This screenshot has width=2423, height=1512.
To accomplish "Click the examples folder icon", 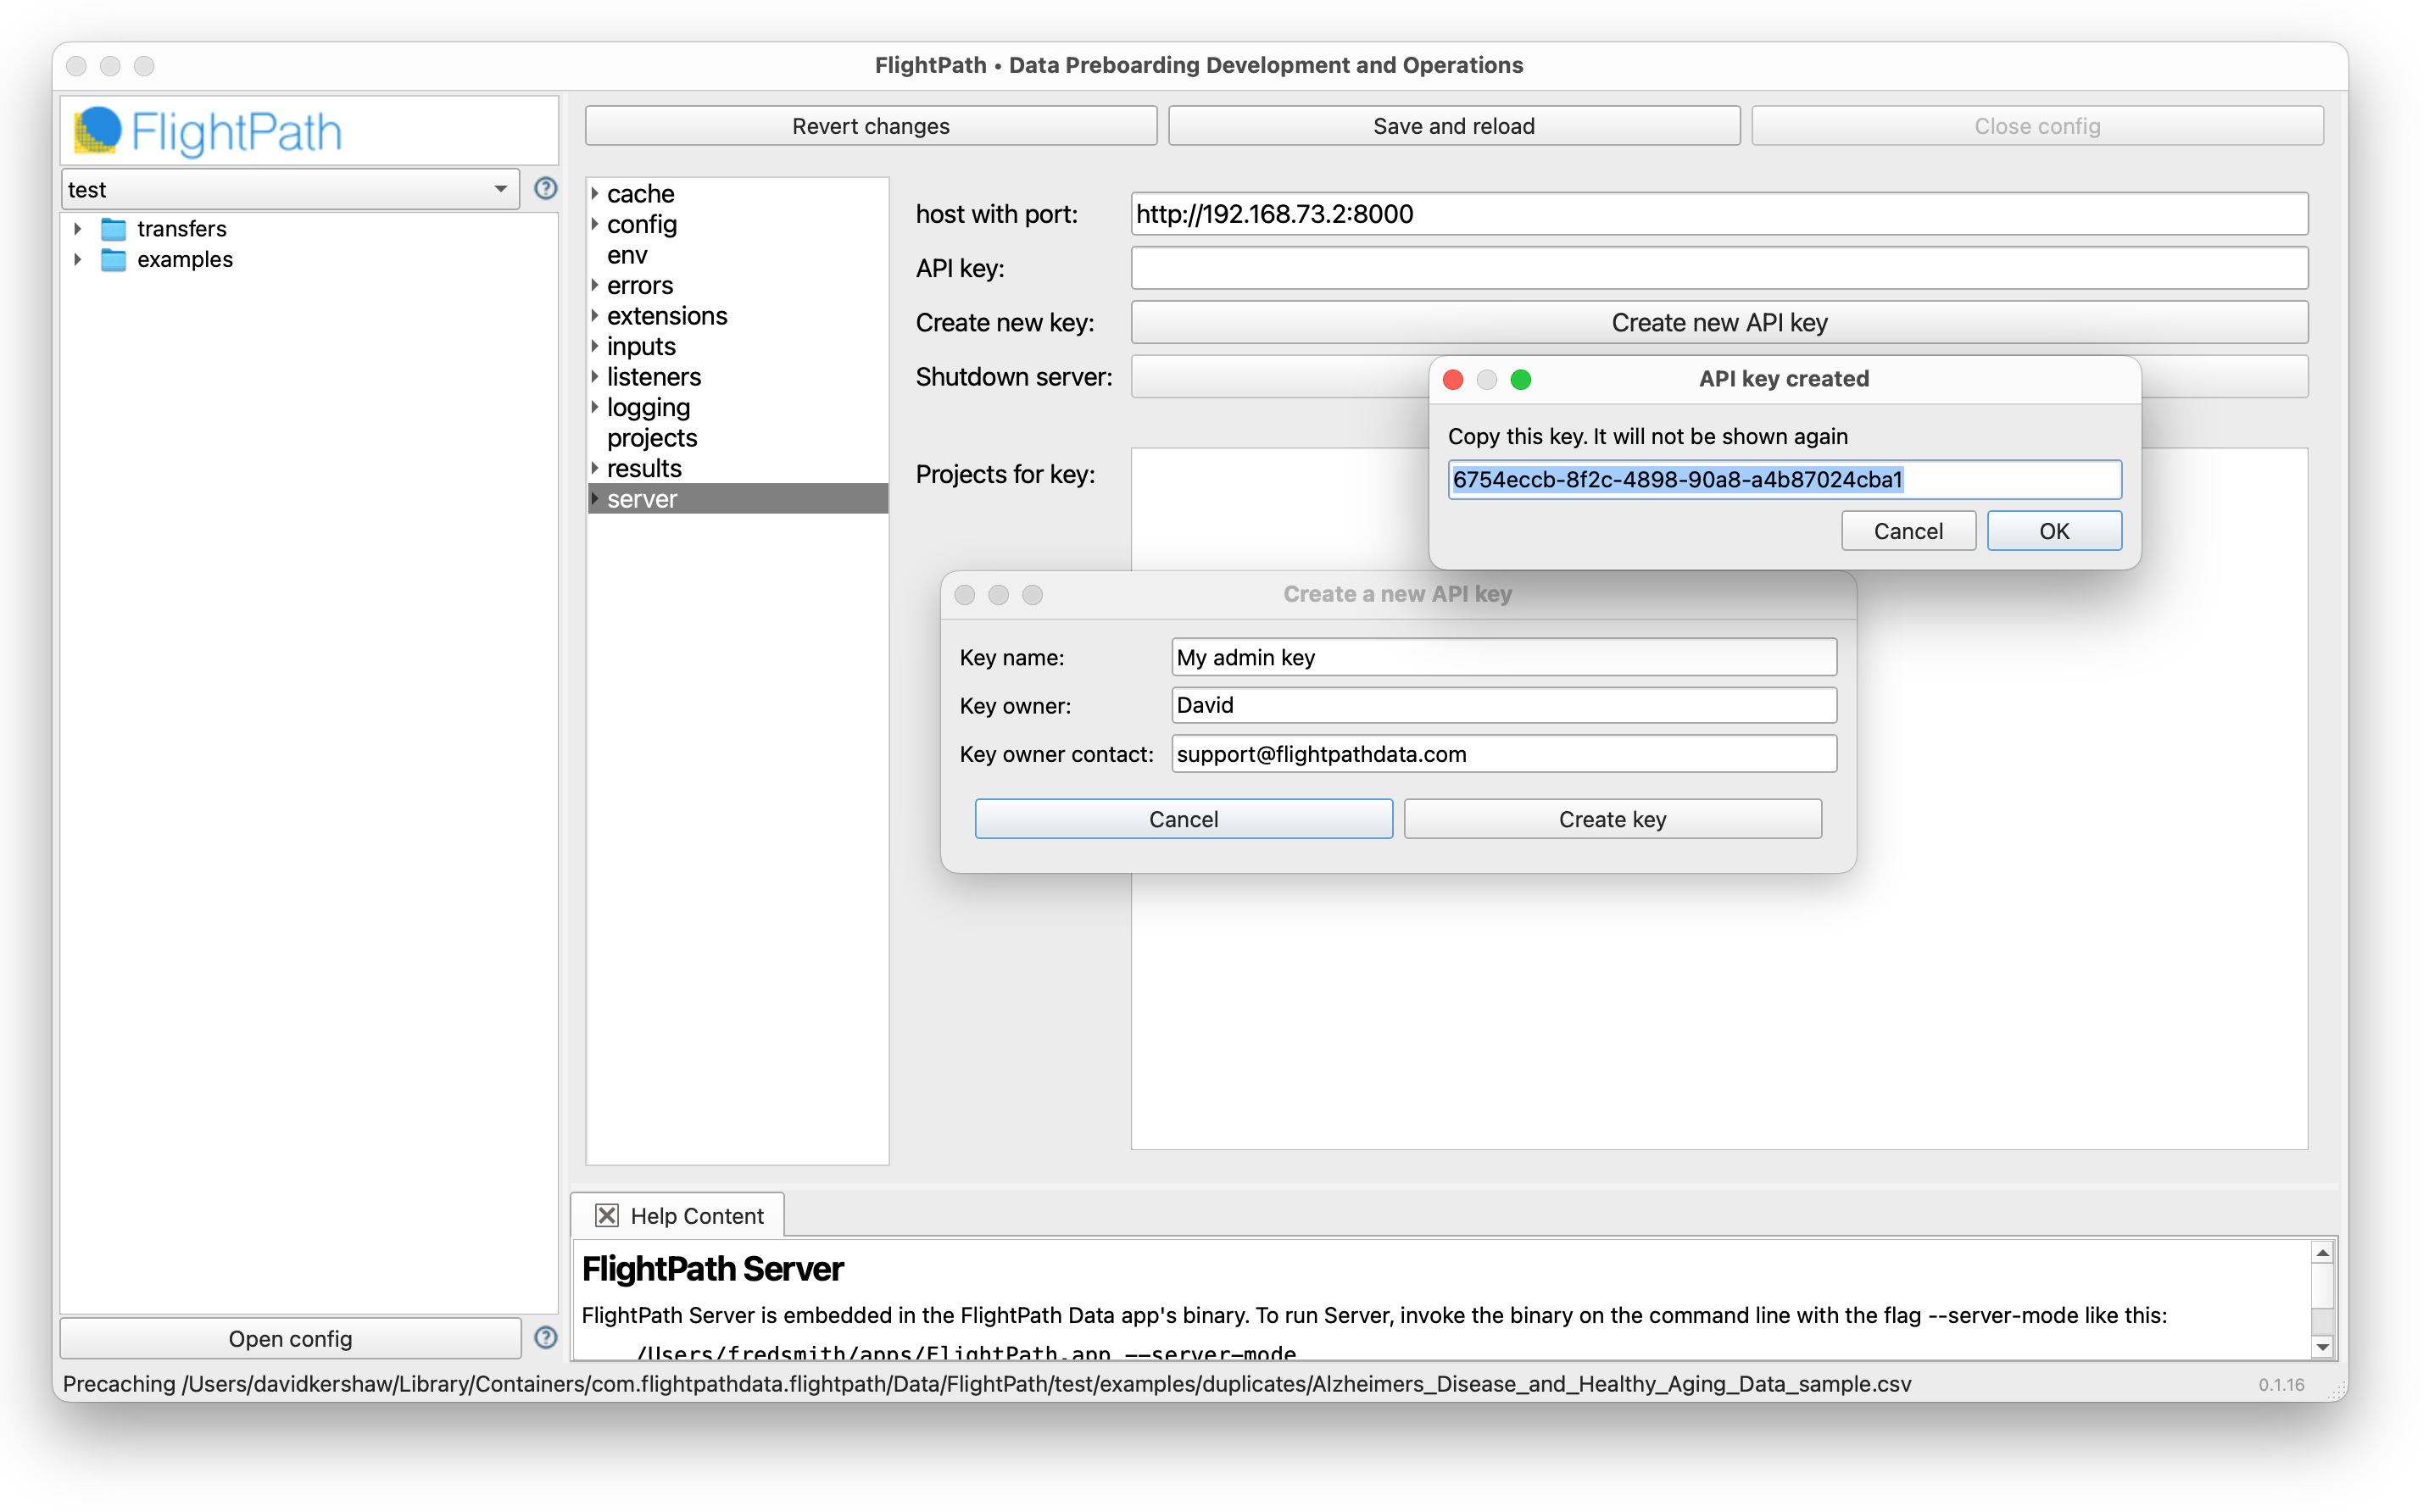I will [113, 260].
